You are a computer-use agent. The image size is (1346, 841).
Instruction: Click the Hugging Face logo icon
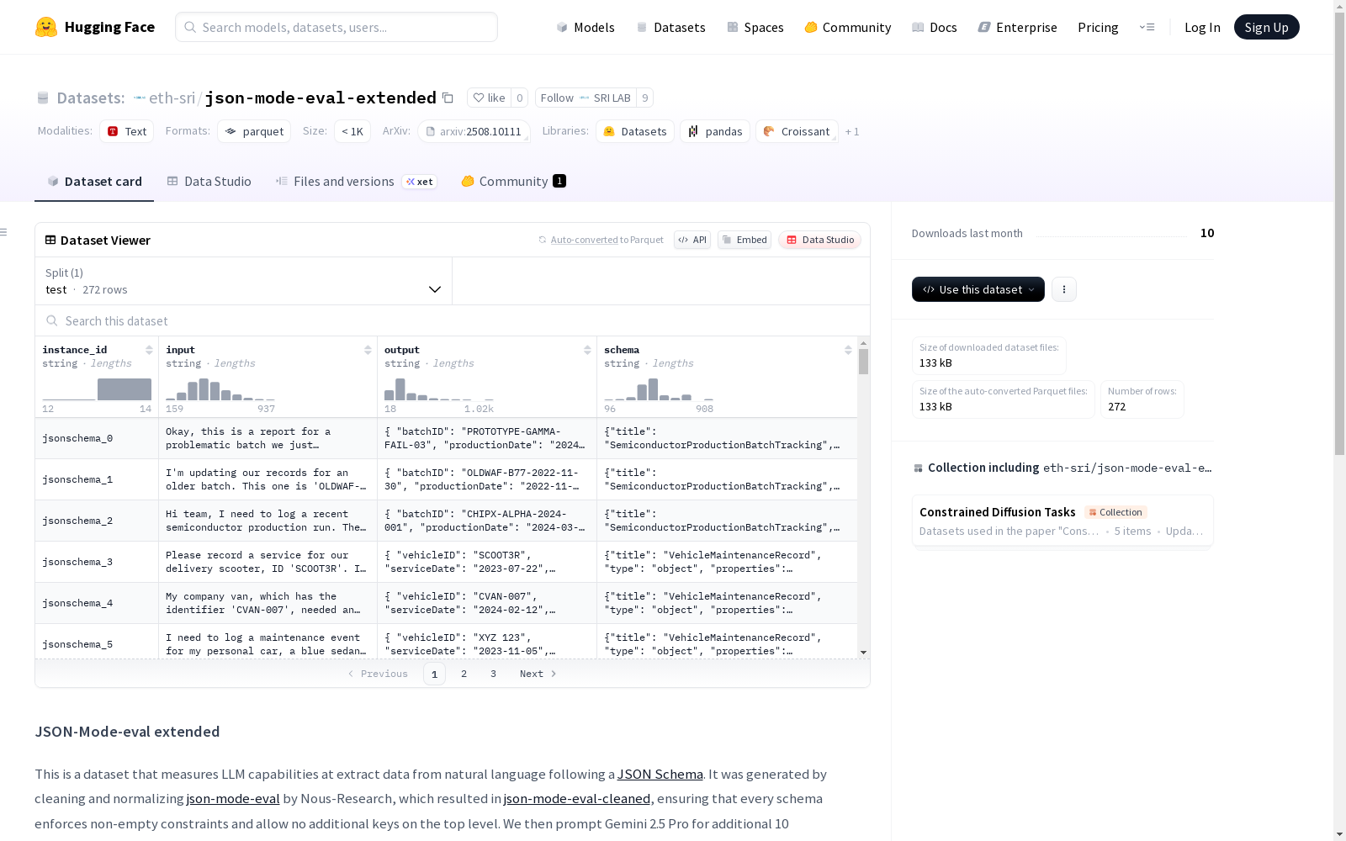[46, 27]
